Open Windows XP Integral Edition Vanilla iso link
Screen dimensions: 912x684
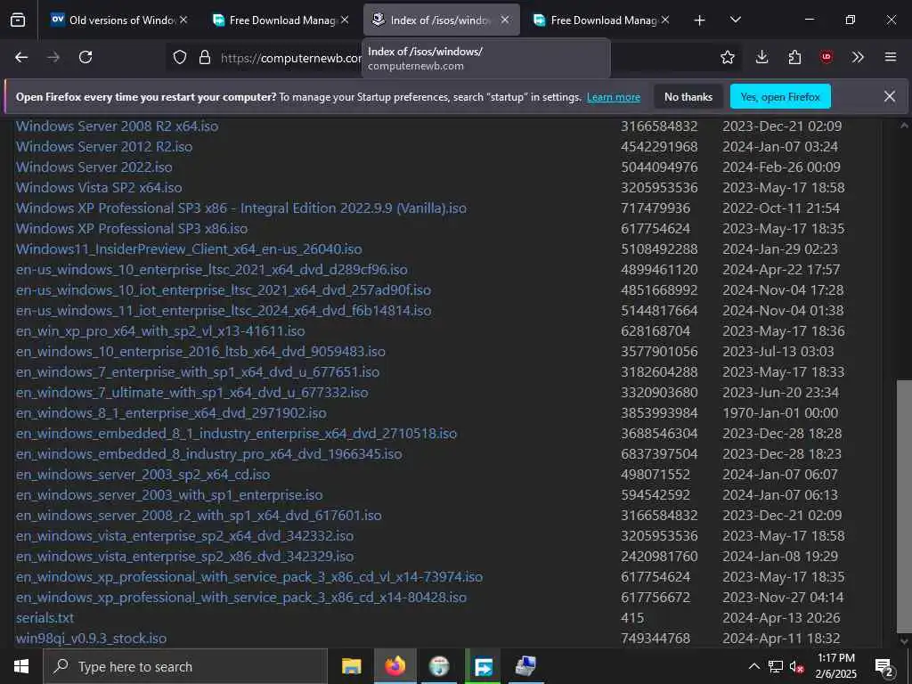240,208
